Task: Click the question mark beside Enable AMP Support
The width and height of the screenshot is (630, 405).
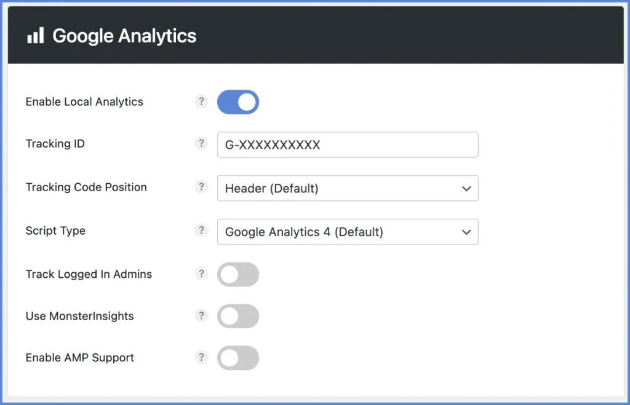Action: [202, 358]
